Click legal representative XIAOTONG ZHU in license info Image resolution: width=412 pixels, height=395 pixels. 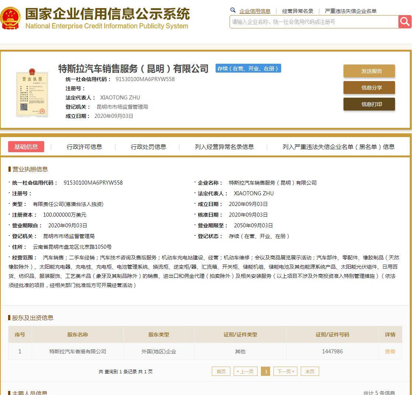click(254, 193)
